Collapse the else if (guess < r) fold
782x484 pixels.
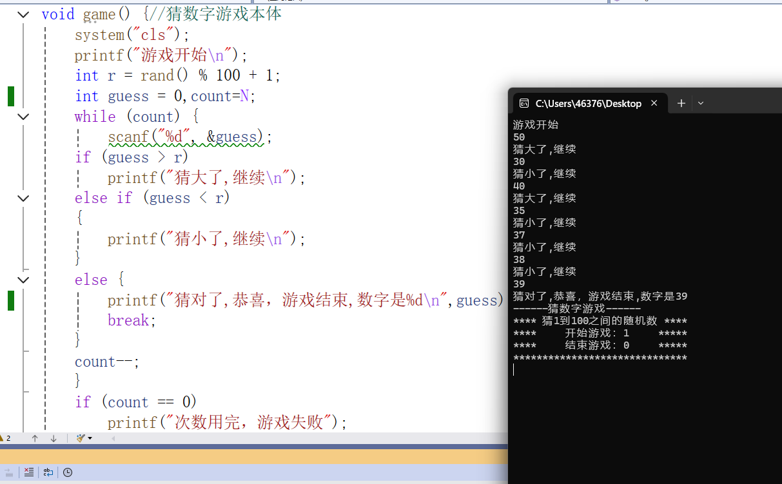[23, 198]
